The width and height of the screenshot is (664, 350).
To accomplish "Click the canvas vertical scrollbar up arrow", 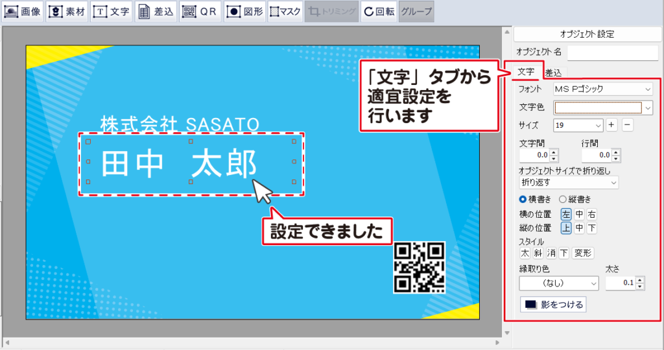I will 507,32.
